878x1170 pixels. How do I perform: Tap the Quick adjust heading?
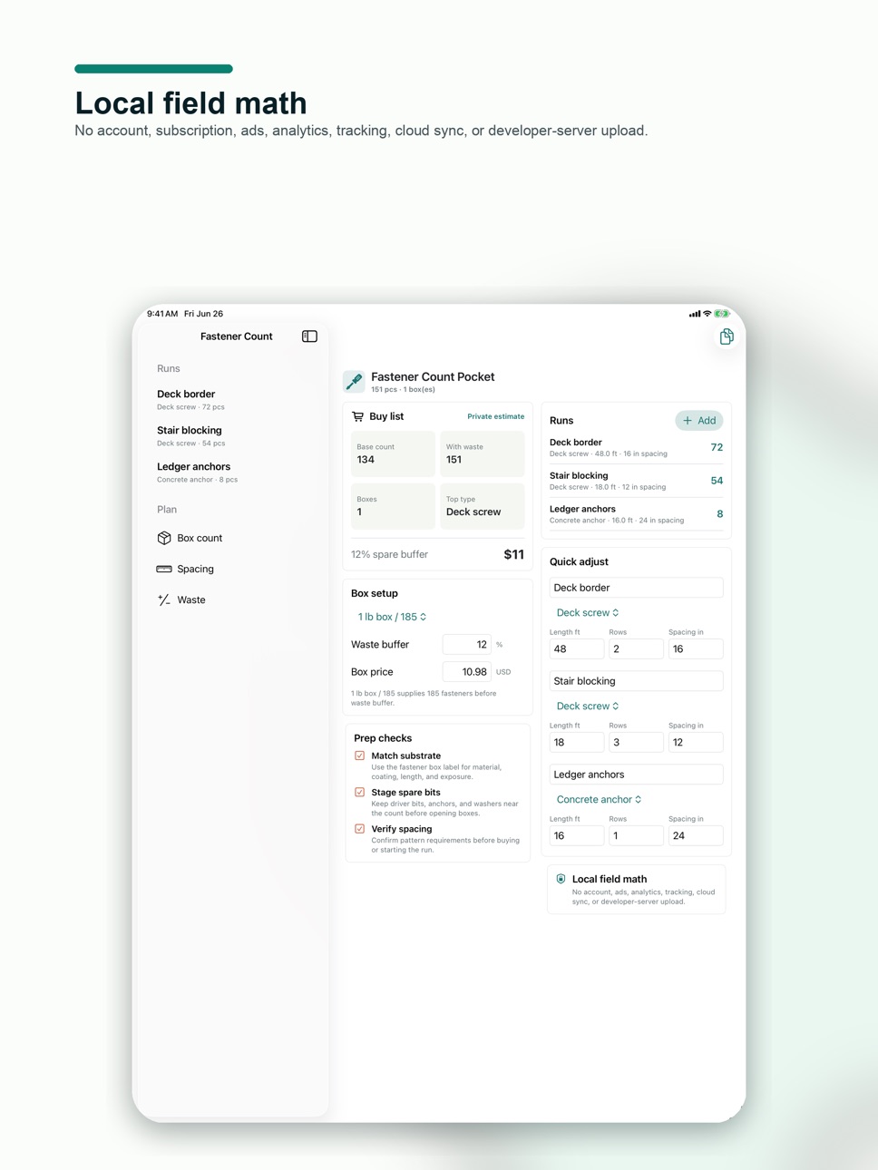[x=579, y=561]
